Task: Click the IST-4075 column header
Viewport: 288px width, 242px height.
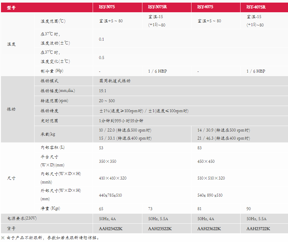Action: tap(205, 7)
